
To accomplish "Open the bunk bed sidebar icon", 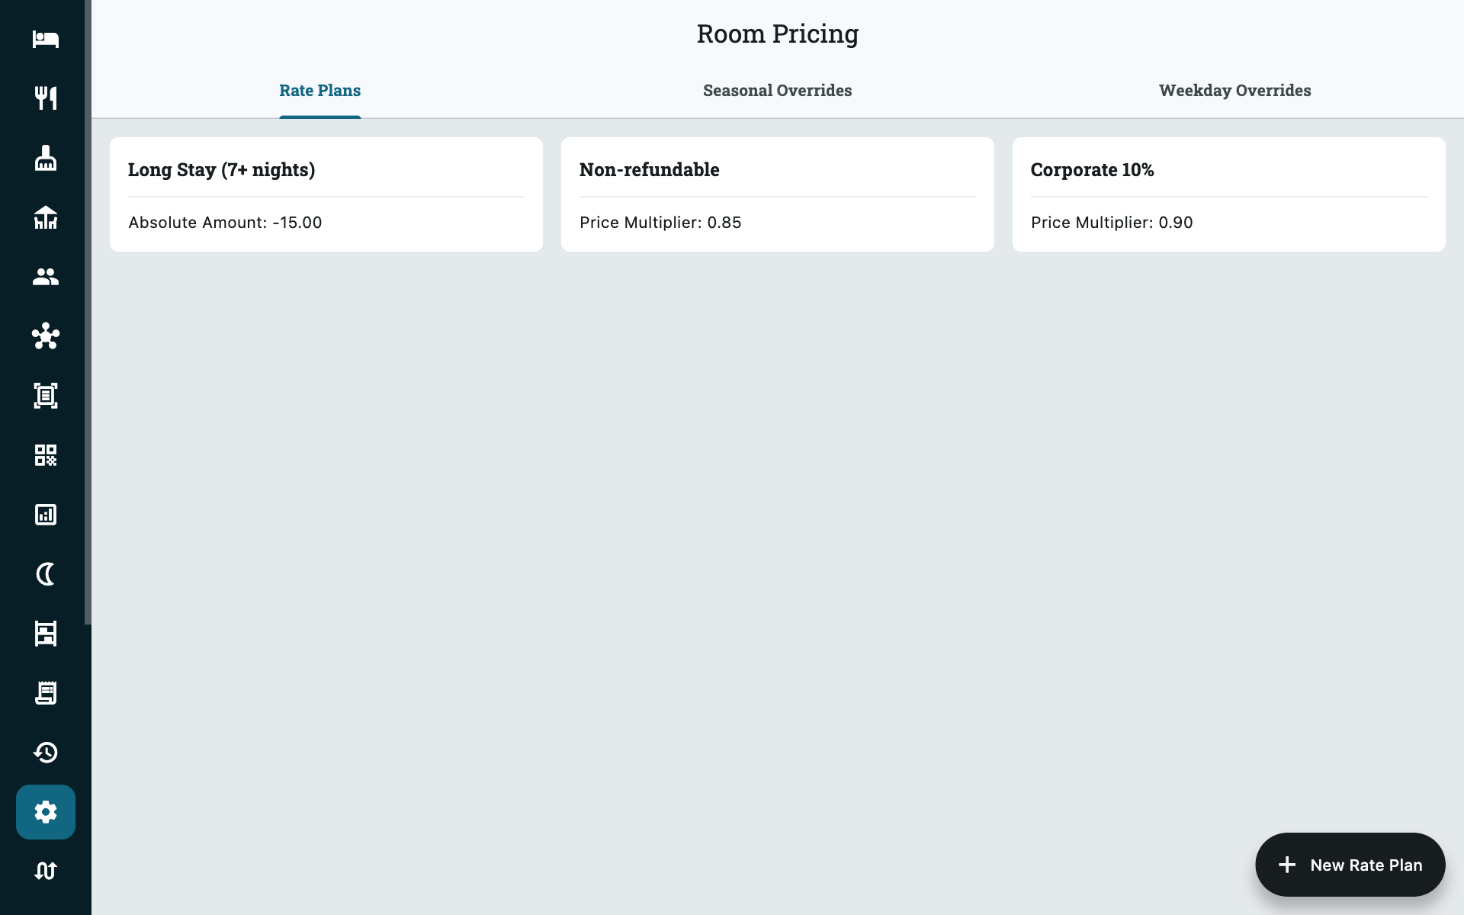I will (x=46, y=634).
